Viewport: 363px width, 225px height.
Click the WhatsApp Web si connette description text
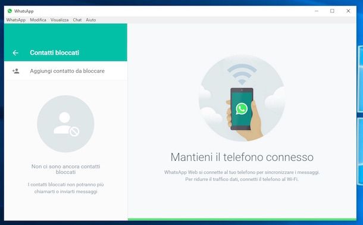[x=242, y=172]
